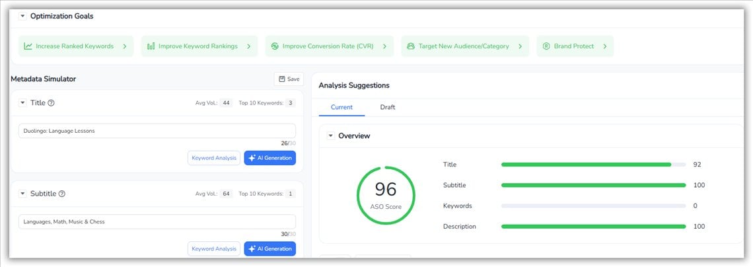This screenshot has width=753, height=267.
Task: Click the audience icon for Target New Audience
Action: click(x=411, y=46)
